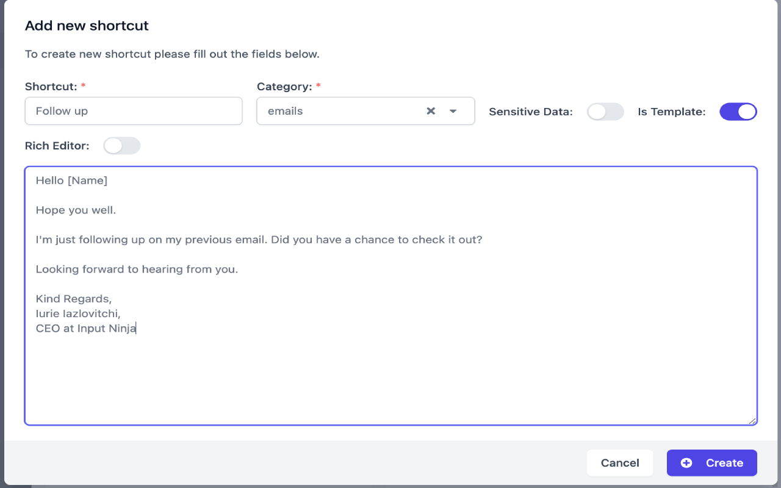The width and height of the screenshot is (781, 488).
Task: Clear the emails category with the X icon
Action: 431,111
